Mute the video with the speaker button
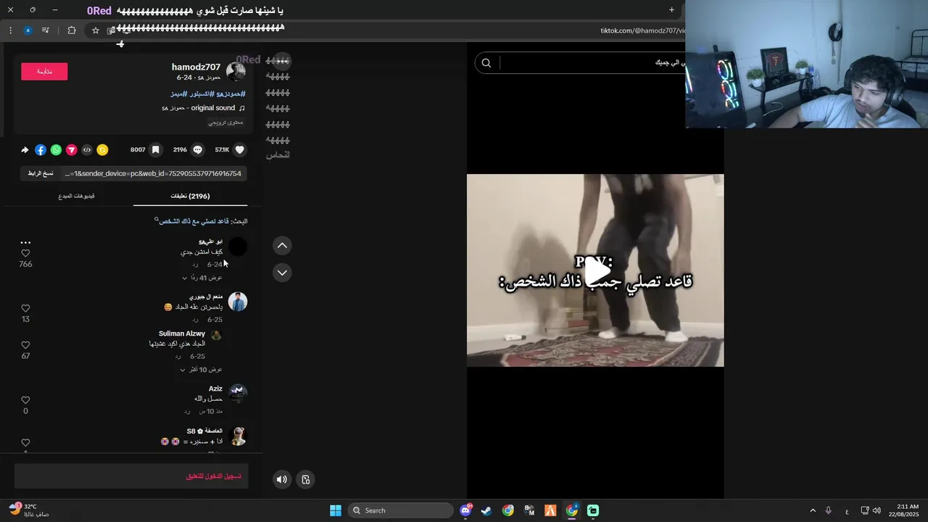 pos(282,479)
